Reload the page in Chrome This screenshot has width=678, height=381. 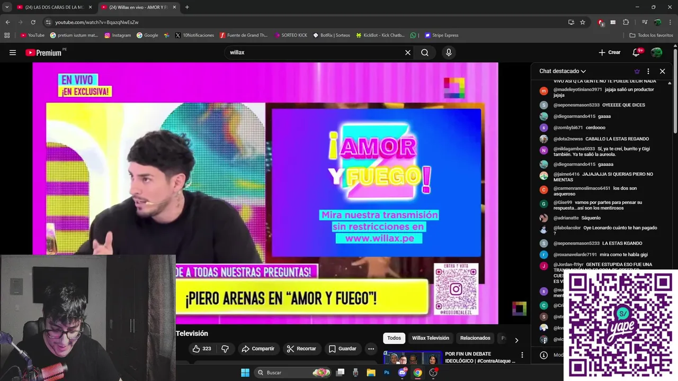(33, 22)
